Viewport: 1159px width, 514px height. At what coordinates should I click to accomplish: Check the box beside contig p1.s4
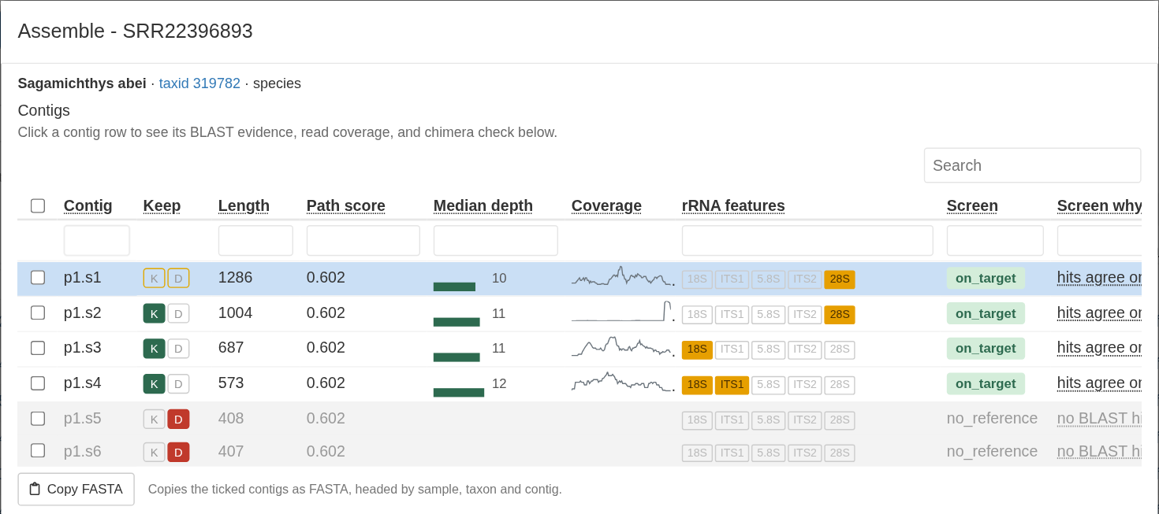pos(38,383)
